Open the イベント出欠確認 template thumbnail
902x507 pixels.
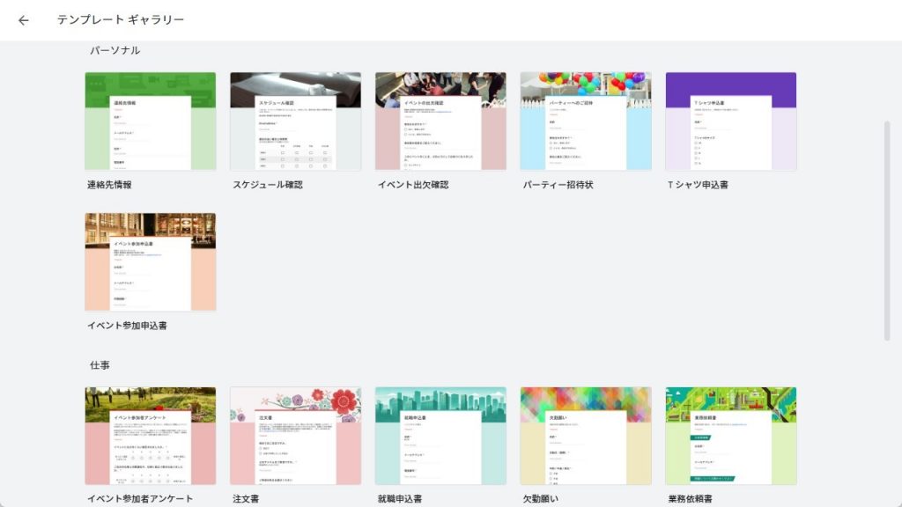[440, 121]
